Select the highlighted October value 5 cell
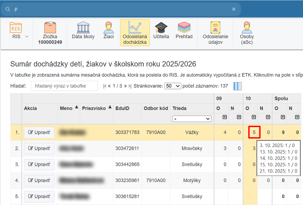This screenshot has width=303, height=205. tap(254, 133)
